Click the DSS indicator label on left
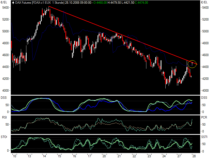The height and width of the screenshot is (158, 211). coord(4,98)
